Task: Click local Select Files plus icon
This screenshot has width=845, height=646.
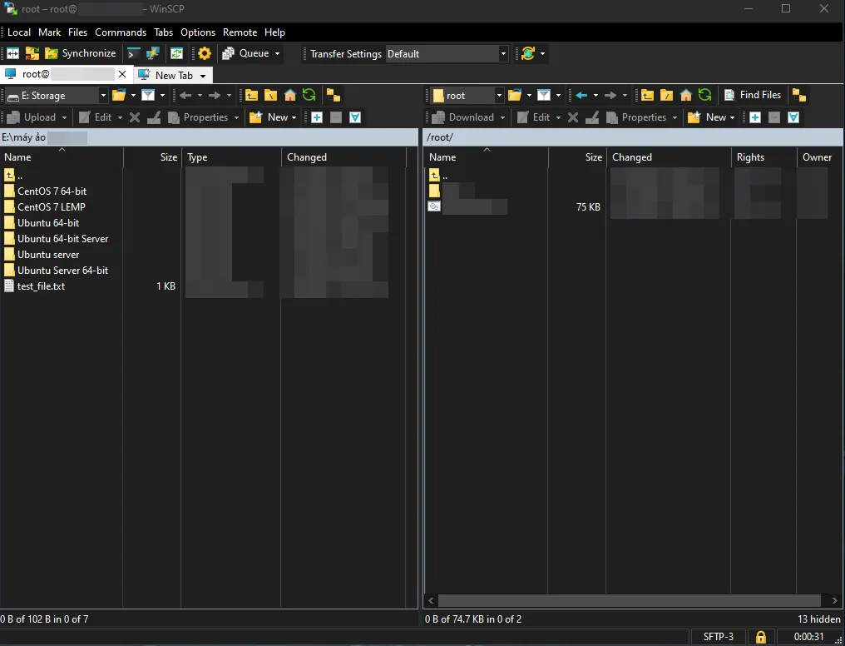Action: tap(317, 117)
